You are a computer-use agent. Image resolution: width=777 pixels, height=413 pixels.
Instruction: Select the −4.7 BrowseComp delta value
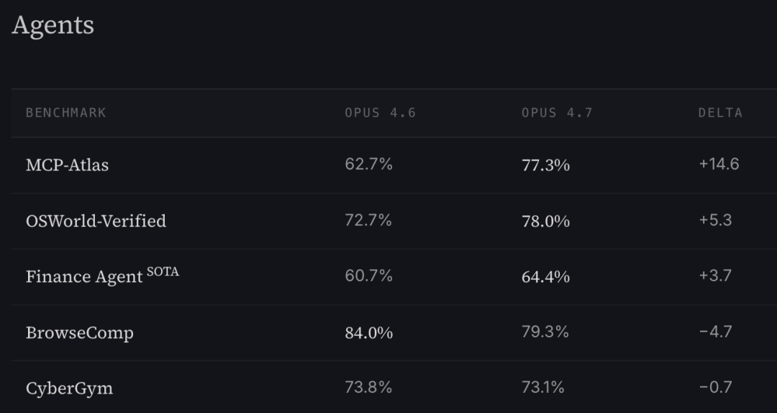(x=715, y=332)
